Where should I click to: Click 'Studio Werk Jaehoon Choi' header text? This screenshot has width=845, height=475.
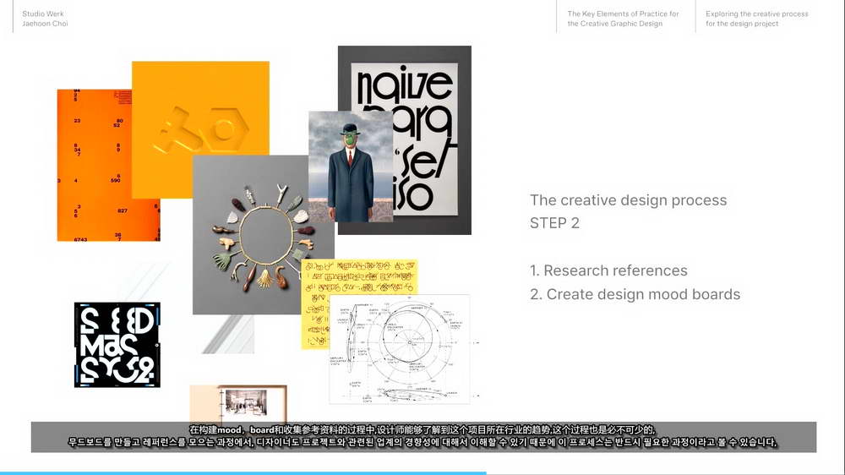click(x=46, y=19)
